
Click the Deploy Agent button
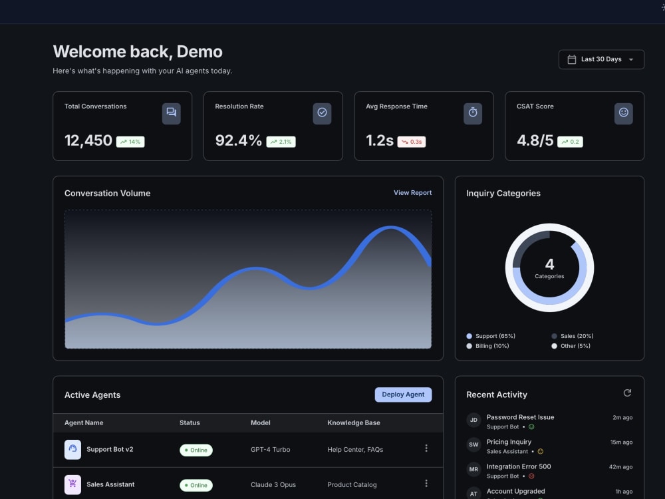(404, 395)
